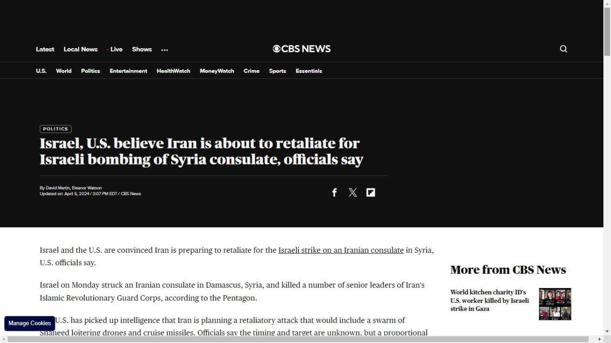The width and height of the screenshot is (611, 343).
Task: Go to CBS News home logo
Action: [x=302, y=49]
